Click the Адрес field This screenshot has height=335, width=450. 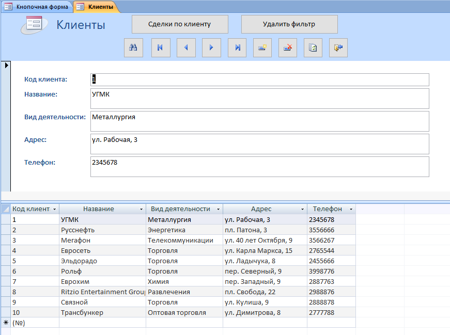coord(260,143)
